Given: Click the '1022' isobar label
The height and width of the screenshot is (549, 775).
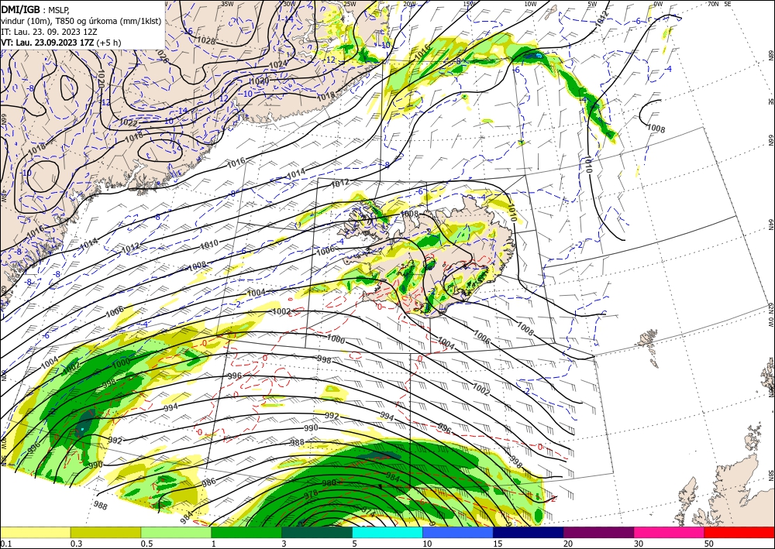Looking at the screenshot, I should pyautogui.click(x=129, y=122).
